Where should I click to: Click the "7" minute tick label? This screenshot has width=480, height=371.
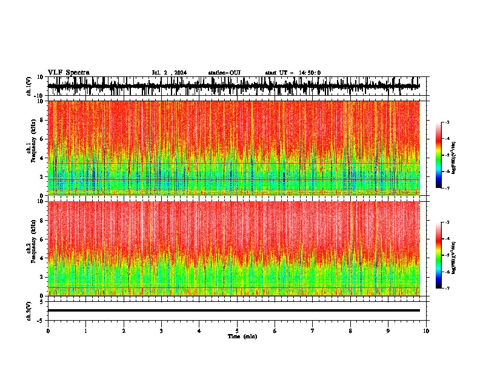313,331
